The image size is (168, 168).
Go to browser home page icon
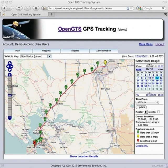click(x=36, y=8)
